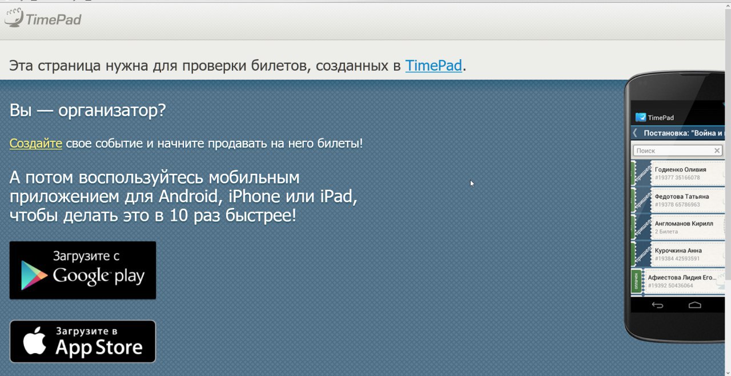Click the "Постановка: Война и" title bar text
Screen dimensions: 731x376
click(684, 133)
